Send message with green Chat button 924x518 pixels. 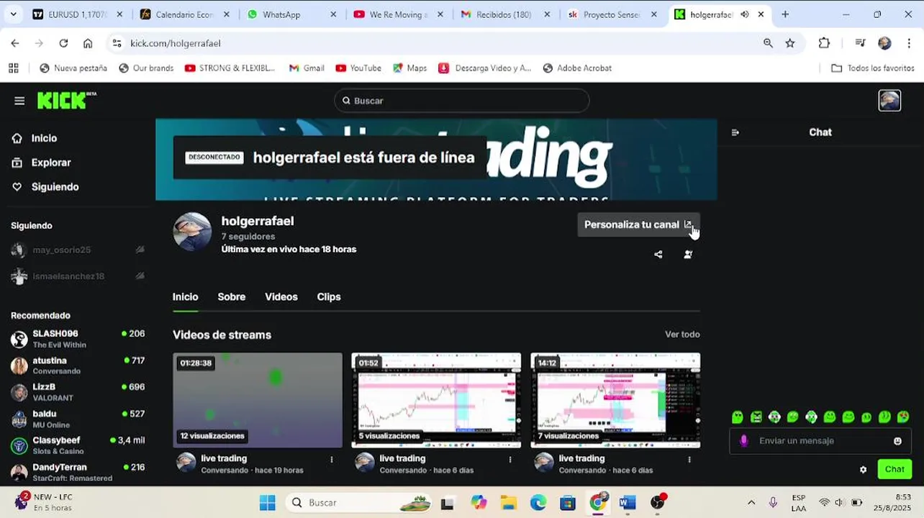click(894, 469)
